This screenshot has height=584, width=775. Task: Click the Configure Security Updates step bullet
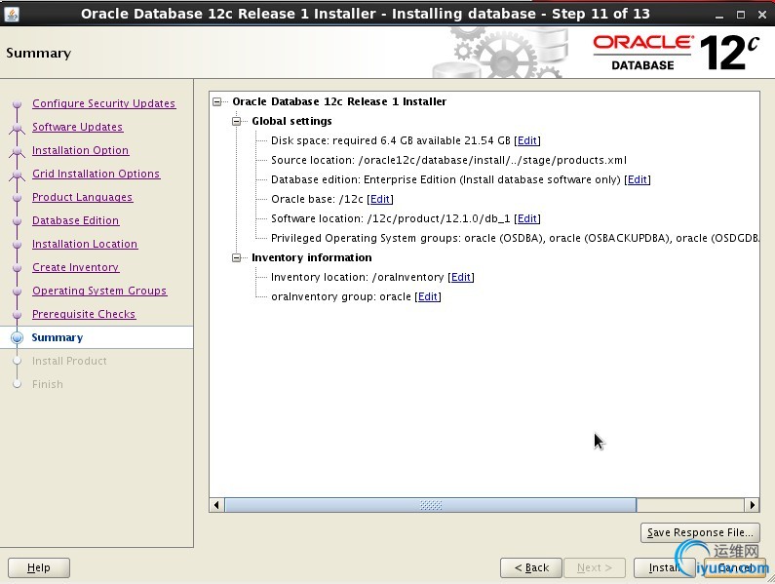[x=17, y=104]
